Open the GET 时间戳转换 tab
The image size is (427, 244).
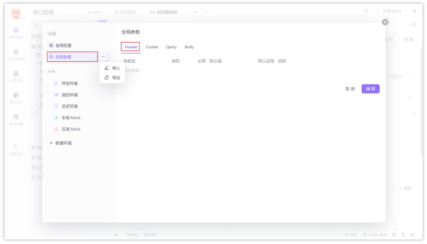pyautogui.click(x=164, y=12)
